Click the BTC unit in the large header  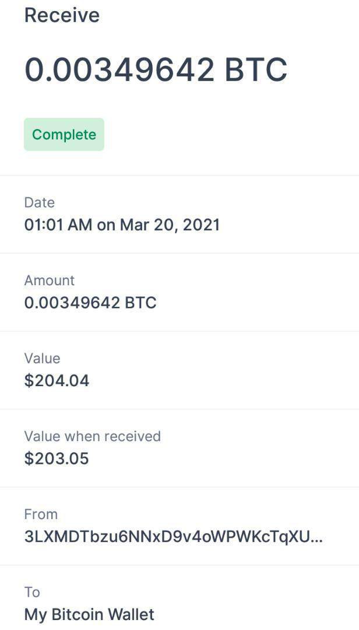(256, 70)
